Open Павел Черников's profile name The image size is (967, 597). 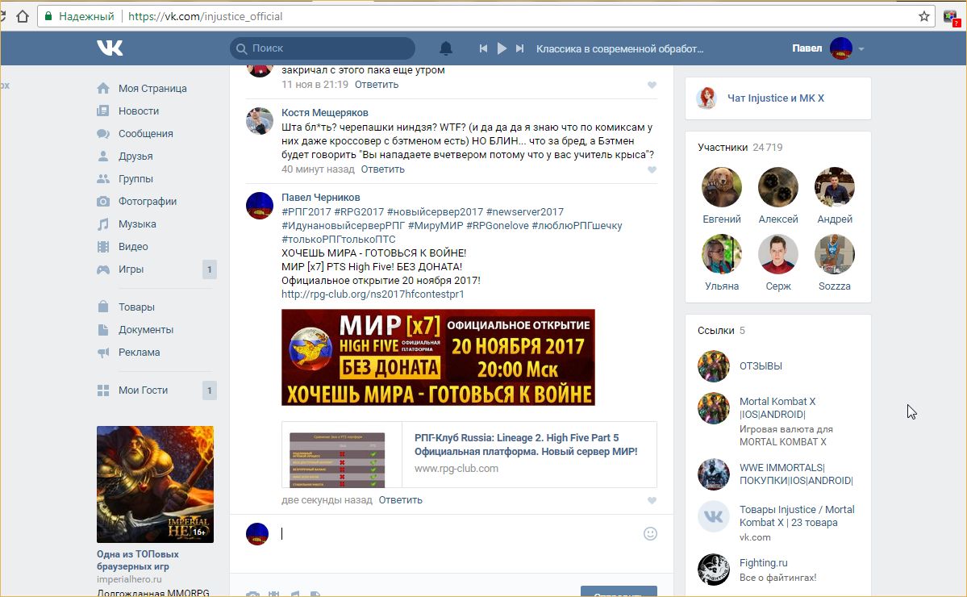321,198
